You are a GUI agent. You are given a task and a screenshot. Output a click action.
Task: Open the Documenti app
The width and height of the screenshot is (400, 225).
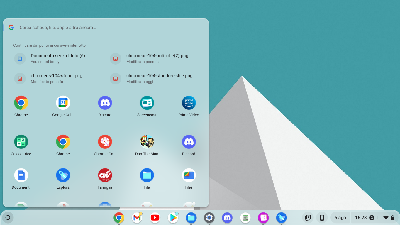pyautogui.click(x=21, y=176)
